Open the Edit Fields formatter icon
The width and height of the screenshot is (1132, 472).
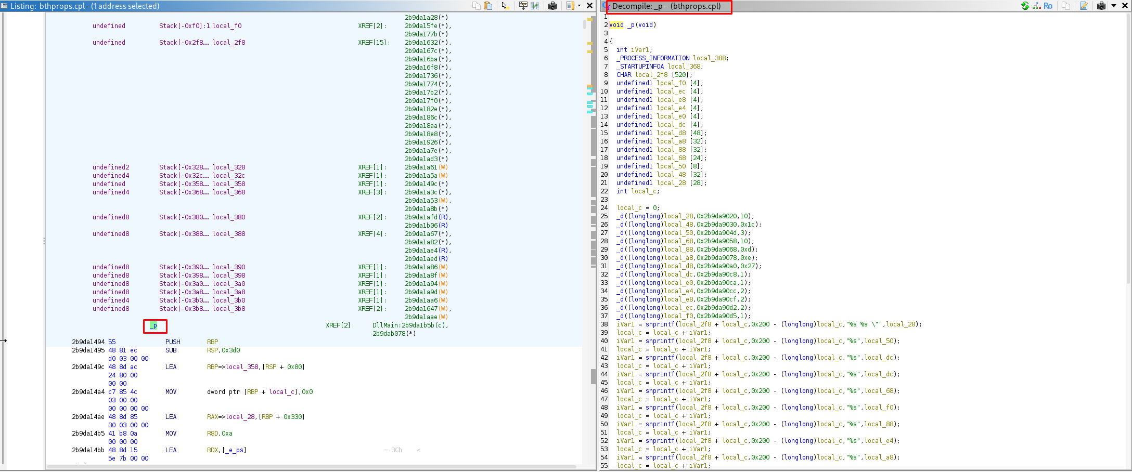(523, 5)
